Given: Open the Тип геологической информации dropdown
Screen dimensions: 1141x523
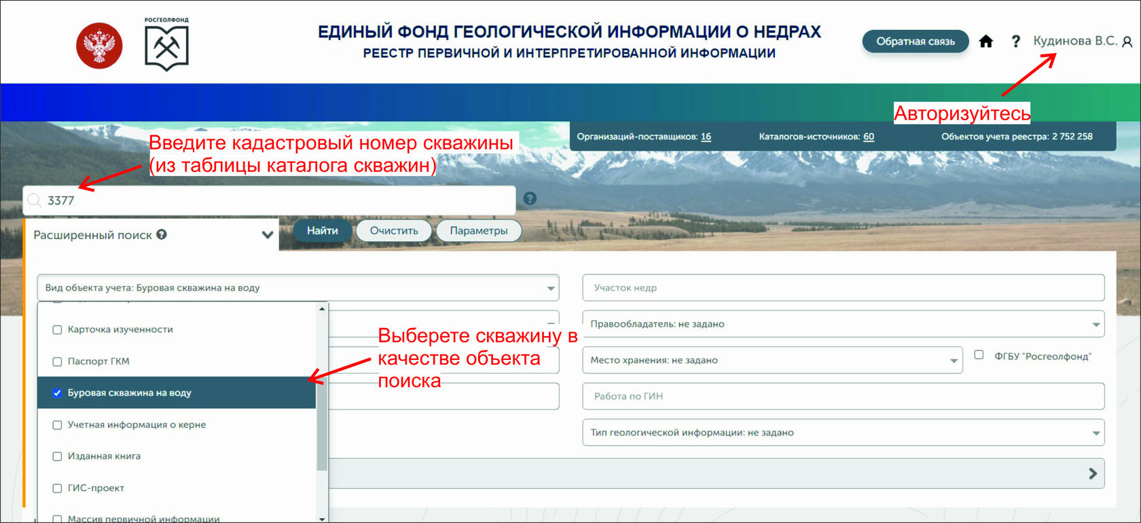Looking at the screenshot, I should pyautogui.click(x=844, y=433).
